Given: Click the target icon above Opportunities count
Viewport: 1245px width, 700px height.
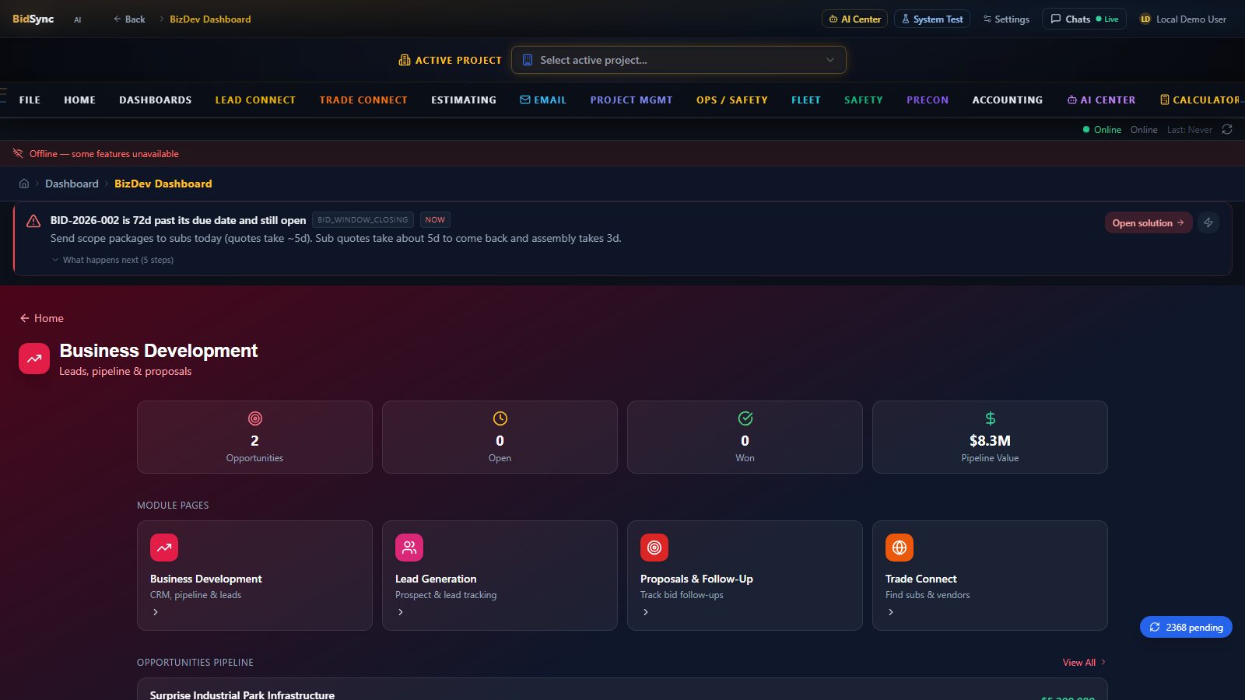Looking at the screenshot, I should [254, 418].
